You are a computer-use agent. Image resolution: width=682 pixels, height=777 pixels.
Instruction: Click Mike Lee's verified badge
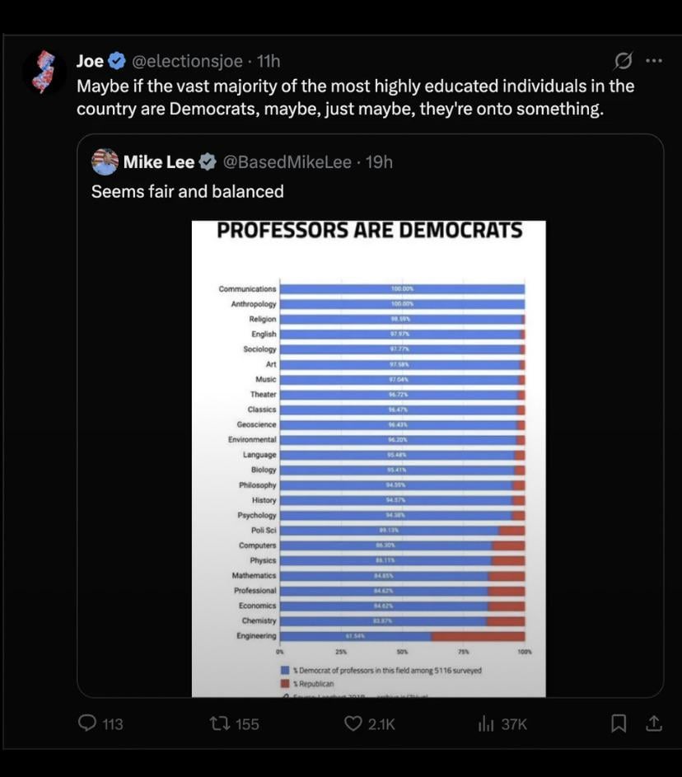(208, 161)
